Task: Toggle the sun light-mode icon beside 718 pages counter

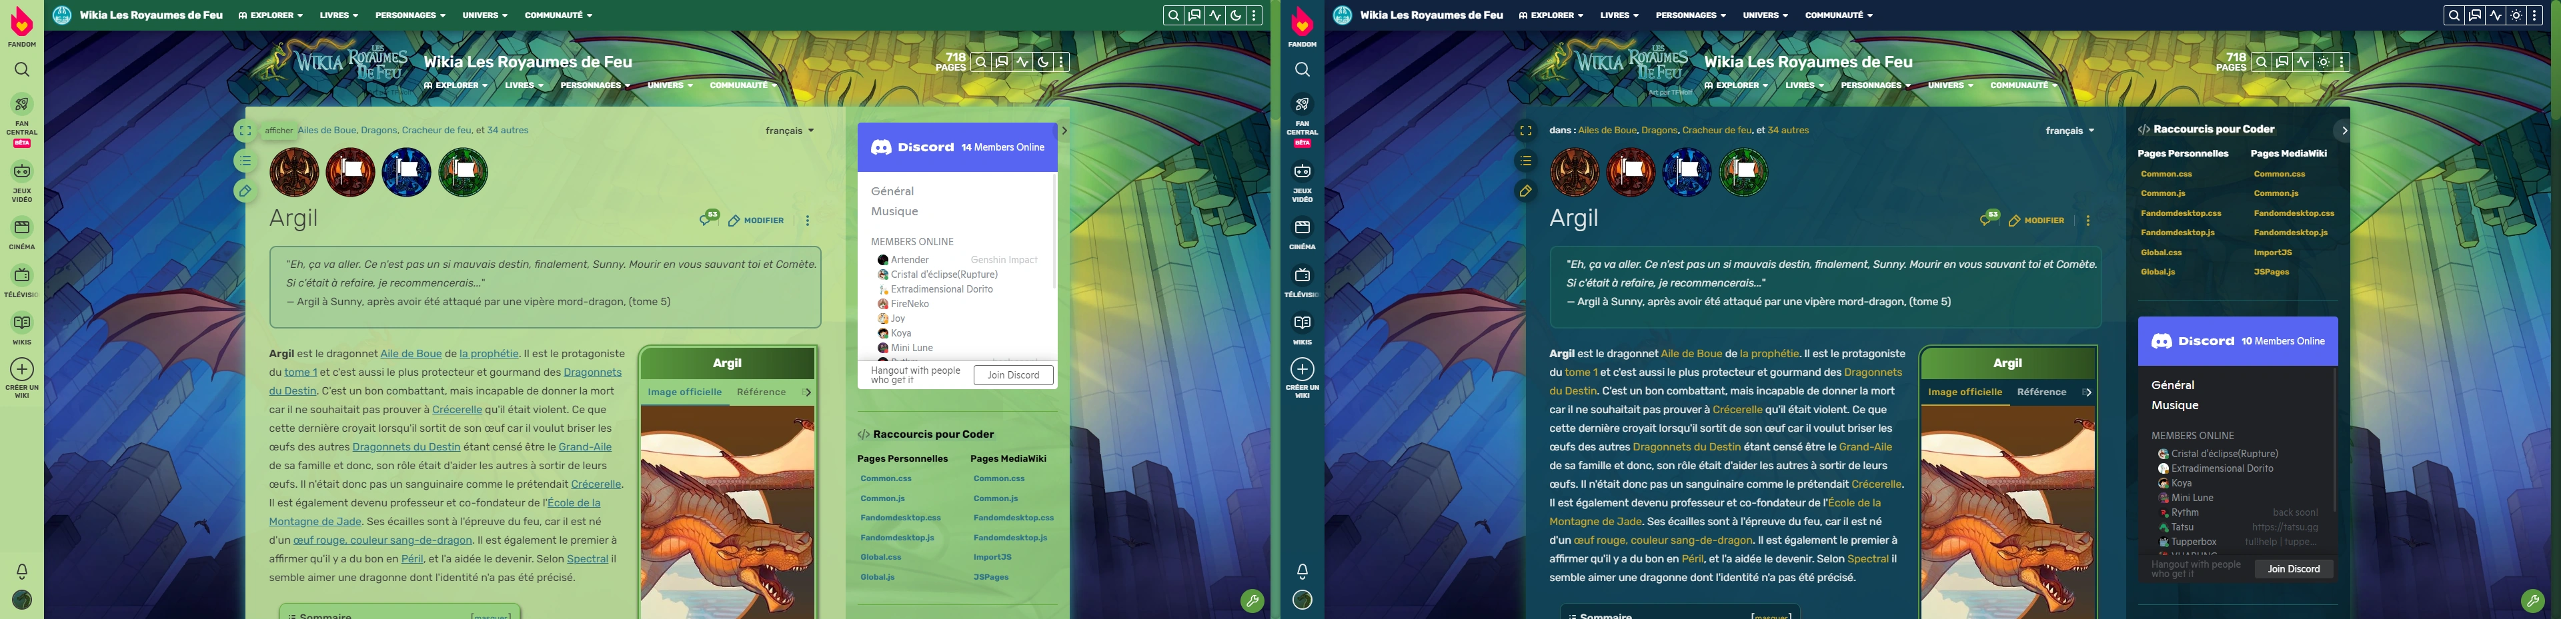Action: (x=2322, y=61)
